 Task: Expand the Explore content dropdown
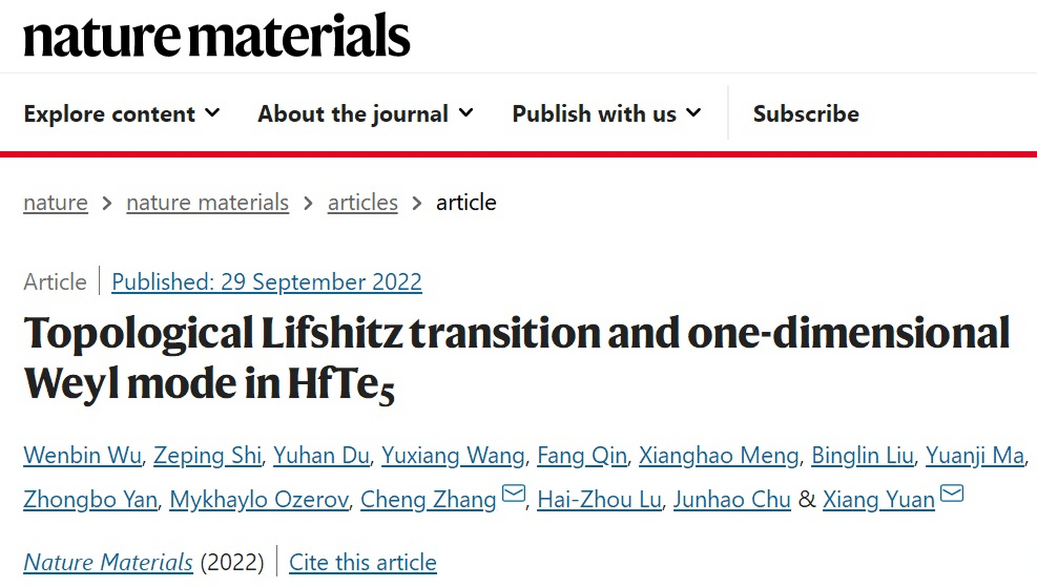click(122, 113)
